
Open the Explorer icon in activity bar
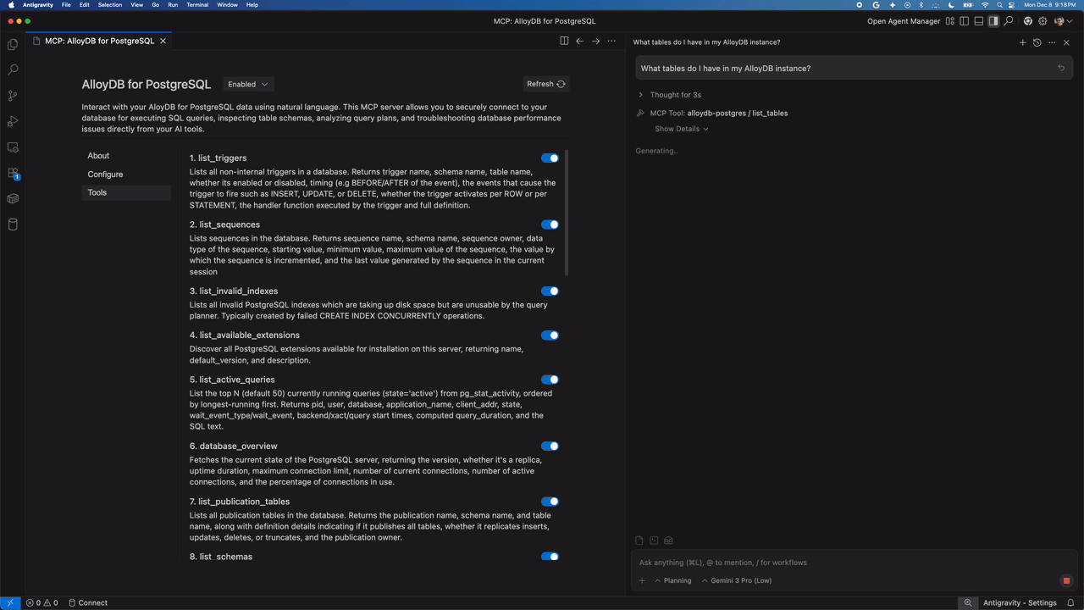(x=13, y=44)
